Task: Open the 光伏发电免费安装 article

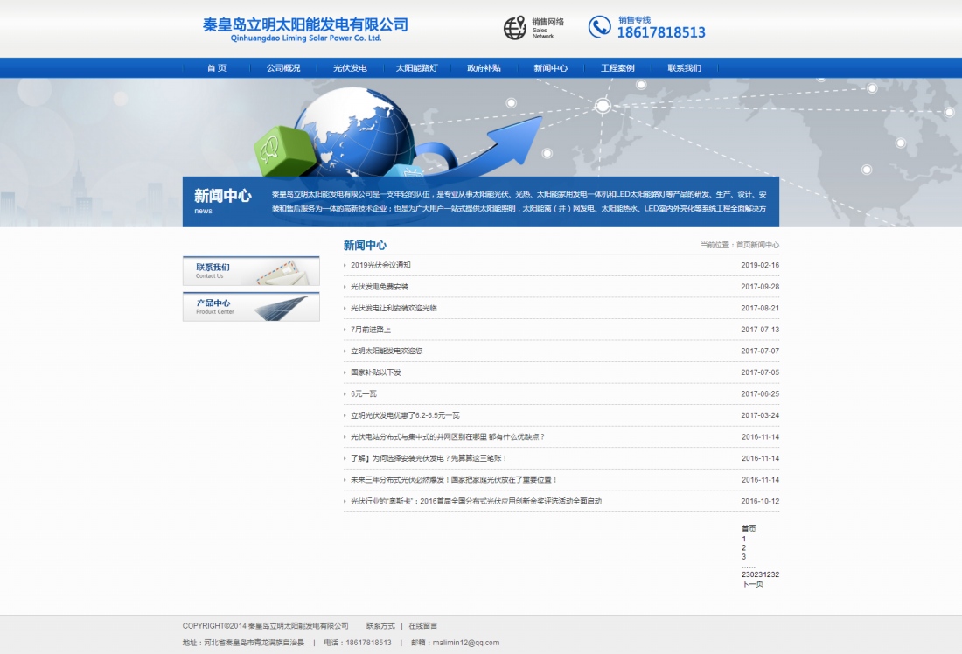Action: click(x=381, y=286)
